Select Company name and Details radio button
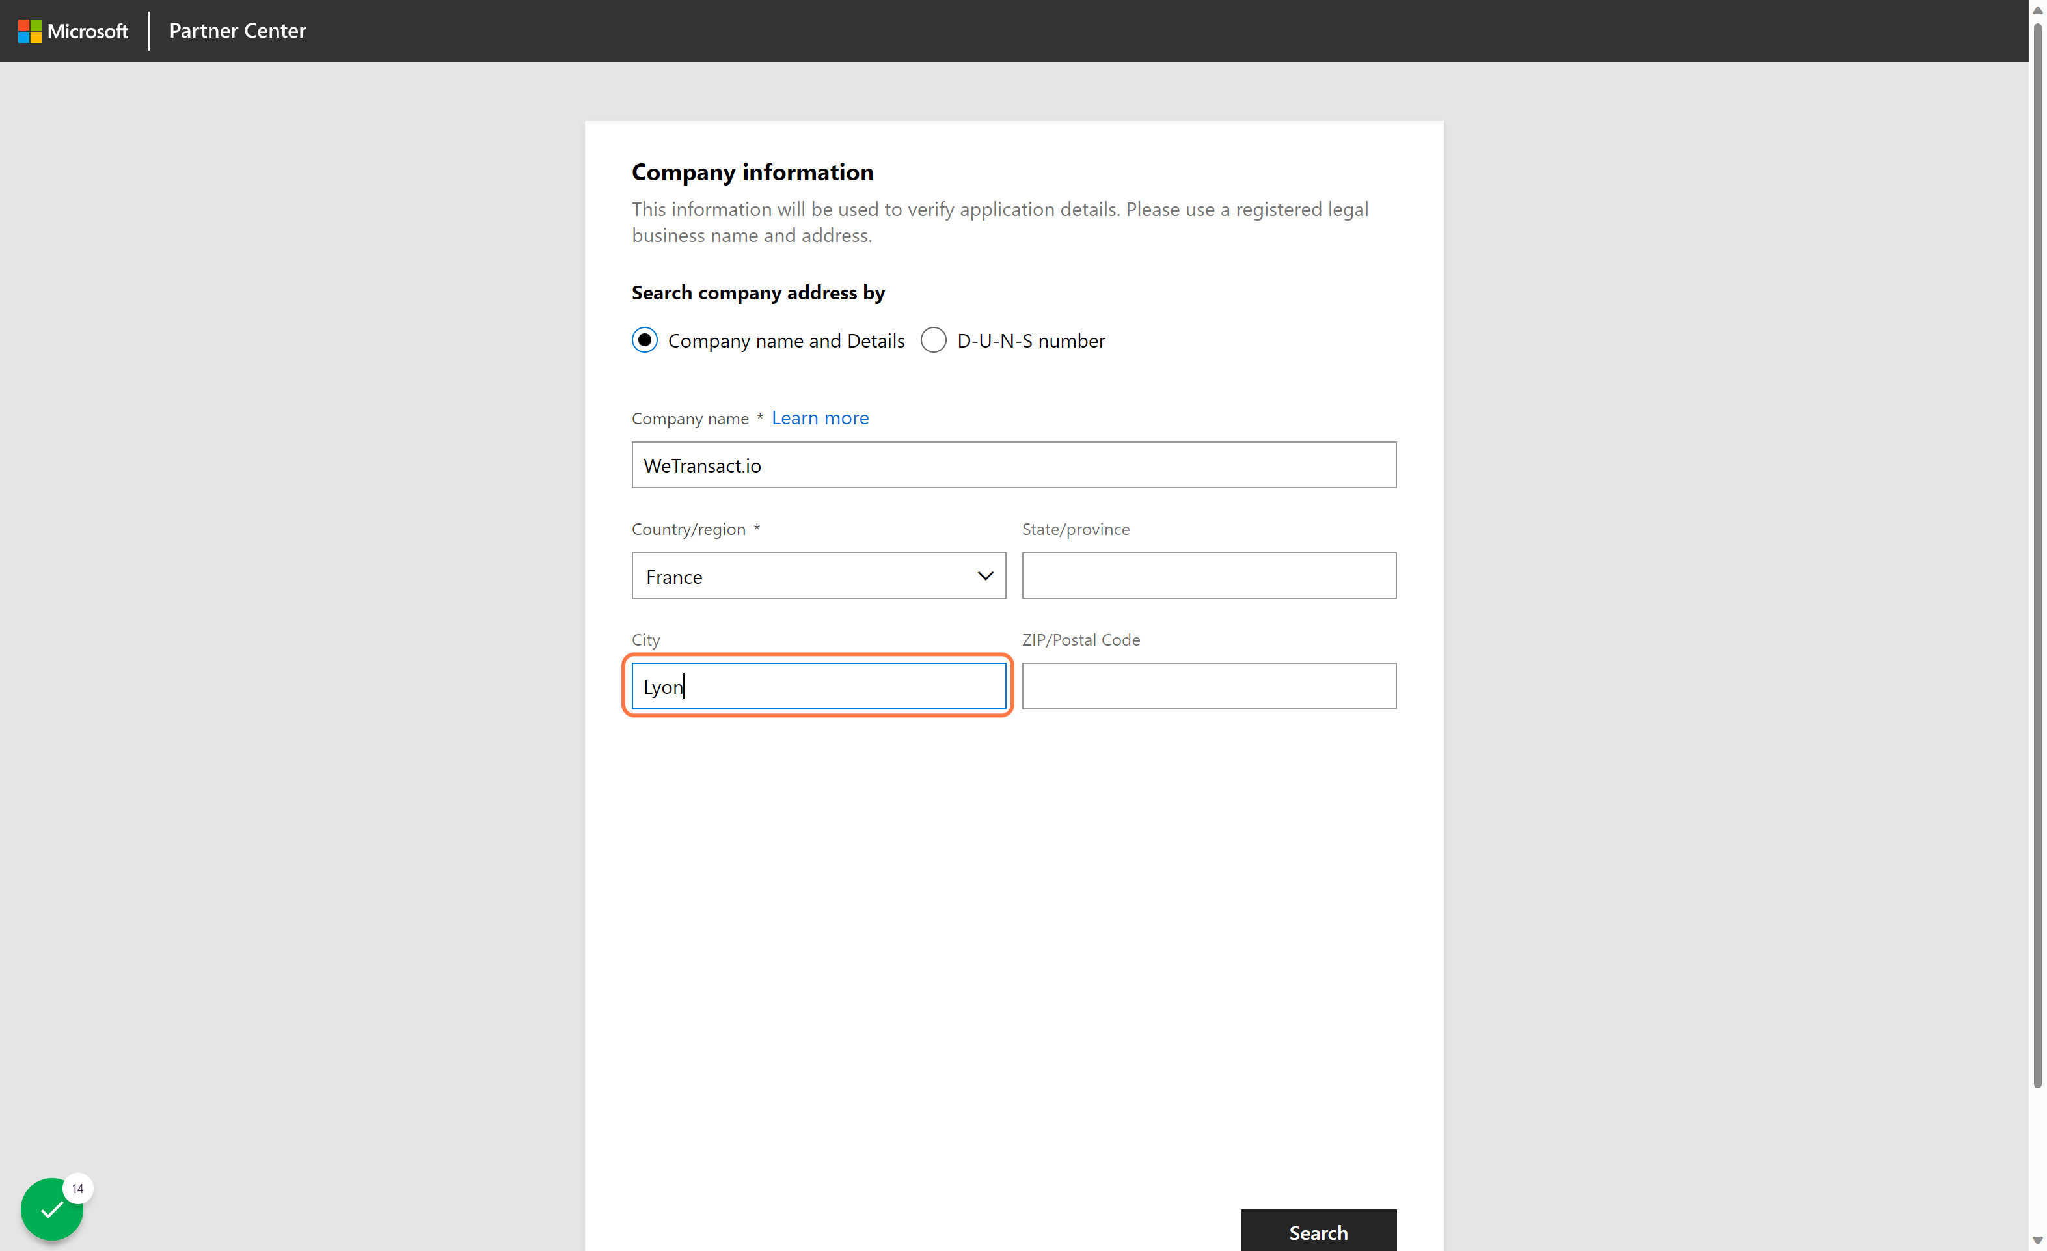 coord(645,340)
